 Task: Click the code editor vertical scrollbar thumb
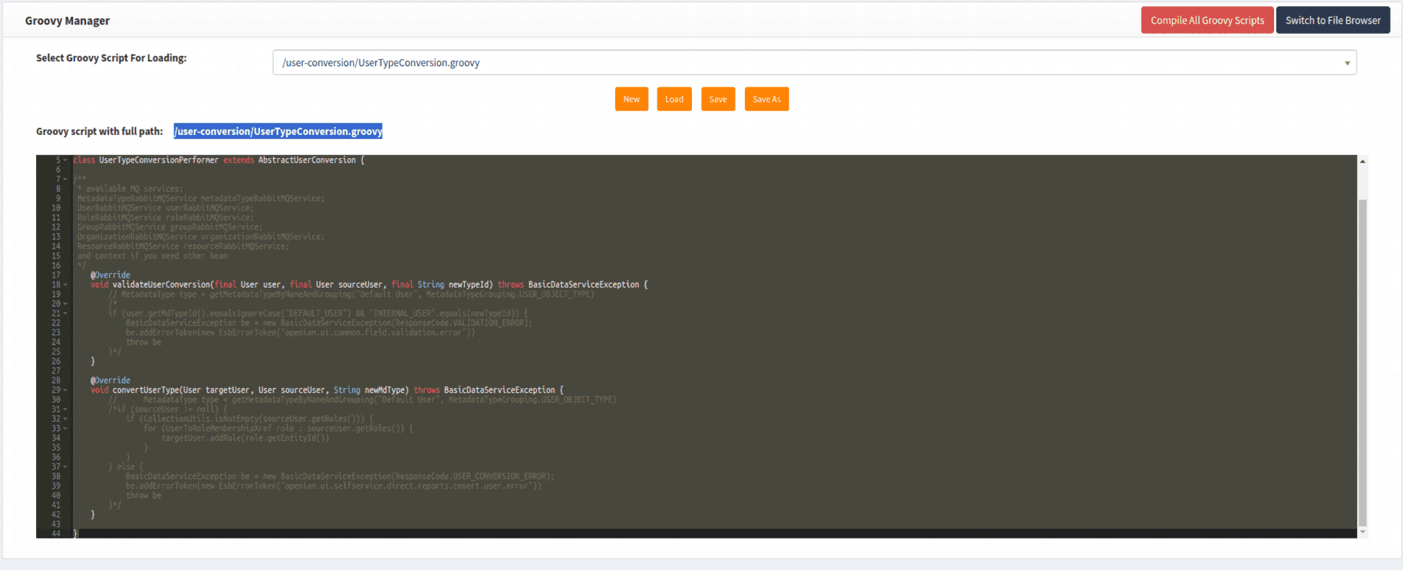click(x=1362, y=361)
